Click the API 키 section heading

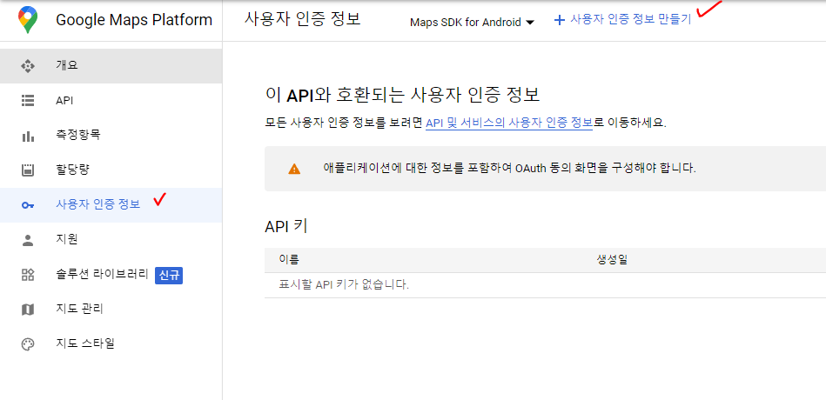pos(286,226)
